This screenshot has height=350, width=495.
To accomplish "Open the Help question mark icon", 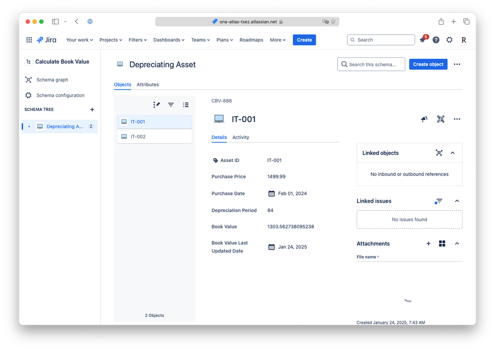I will click(436, 40).
